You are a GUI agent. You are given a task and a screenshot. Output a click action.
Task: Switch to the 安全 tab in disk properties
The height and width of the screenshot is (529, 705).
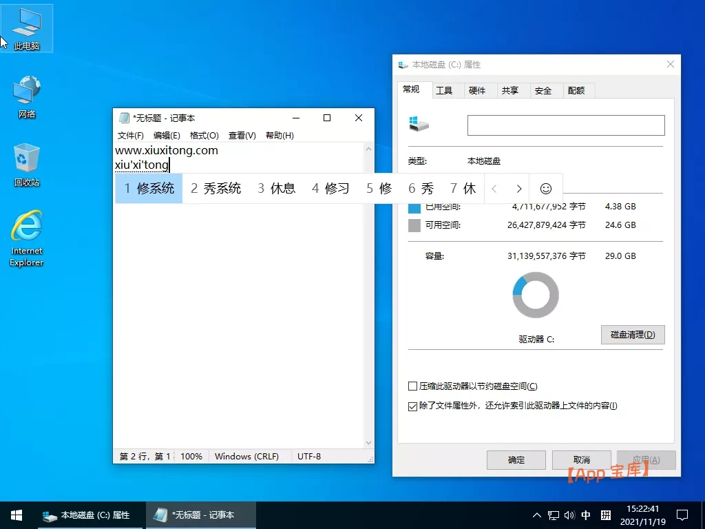pyautogui.click(x=544, y=90)
